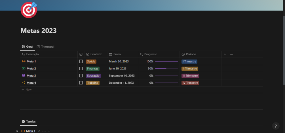Click the plus icon next to Meta 1 group in Tarefas
The height and width of the screenshot is (133, 285).
49,131
